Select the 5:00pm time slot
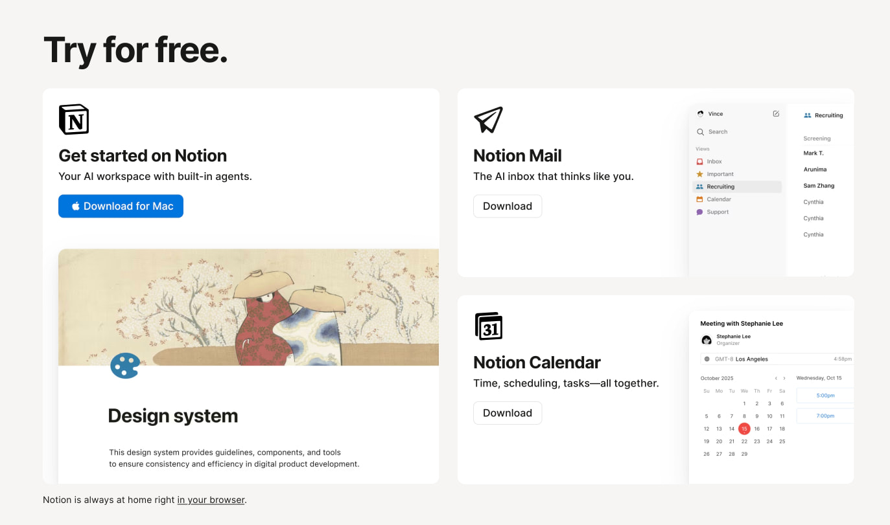The height and width of the screenshot is (525, 890). [825, 396]
